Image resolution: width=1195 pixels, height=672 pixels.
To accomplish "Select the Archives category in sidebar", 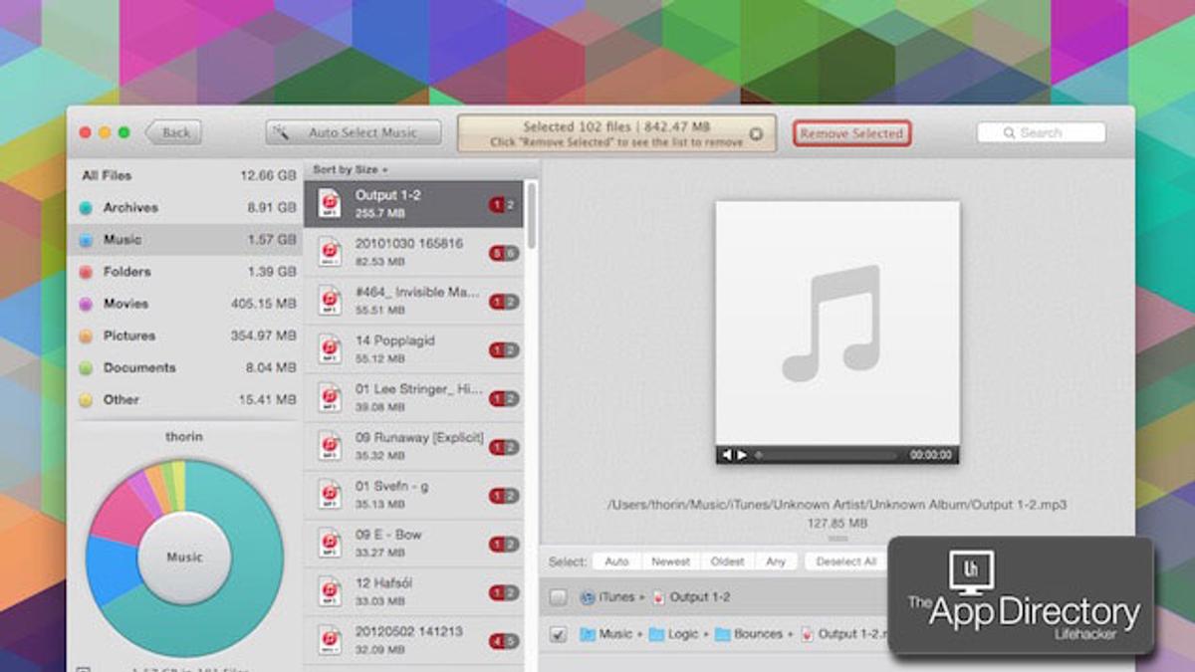I will point(130,208).
